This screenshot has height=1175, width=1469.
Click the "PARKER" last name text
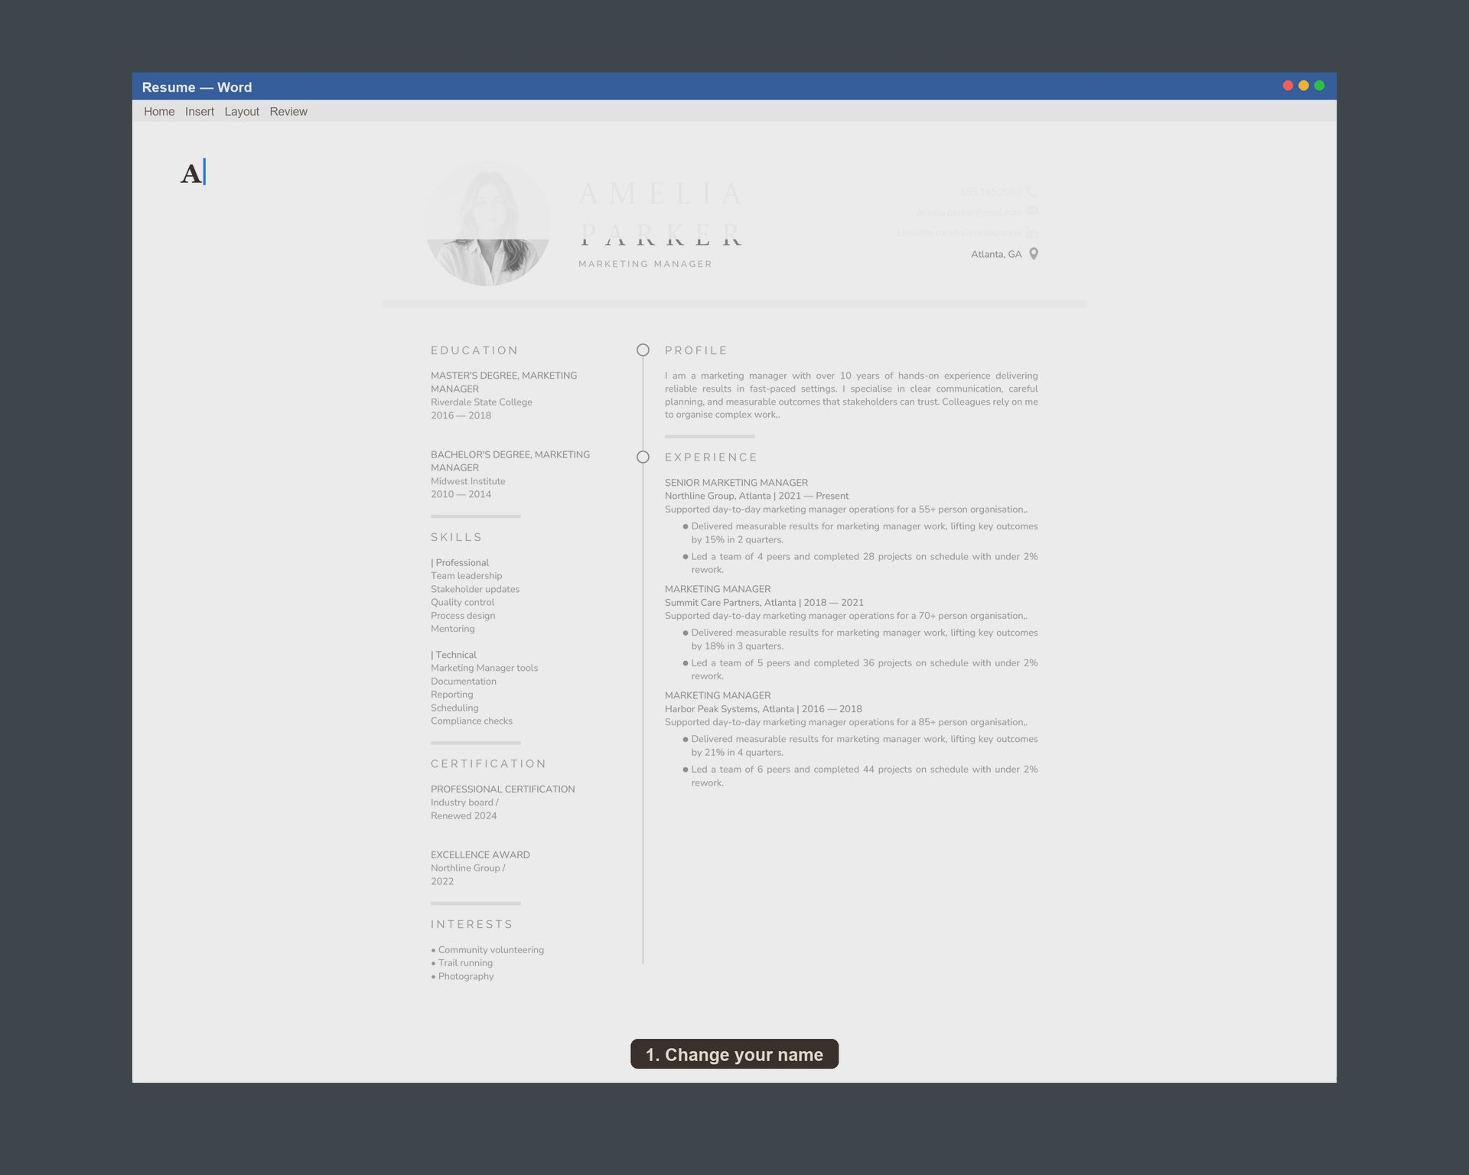point(660,234)
